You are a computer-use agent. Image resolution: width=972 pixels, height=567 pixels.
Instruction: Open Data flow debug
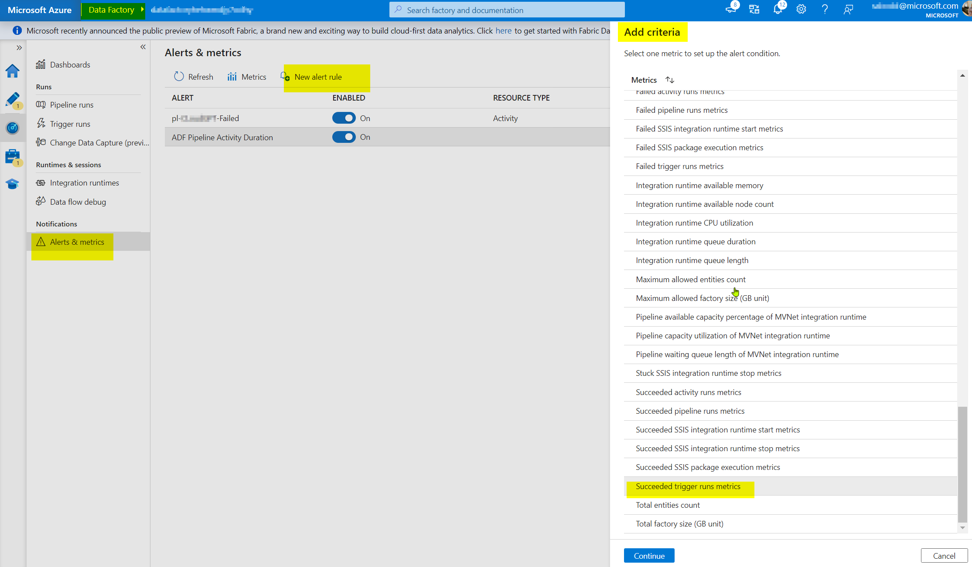78,202
